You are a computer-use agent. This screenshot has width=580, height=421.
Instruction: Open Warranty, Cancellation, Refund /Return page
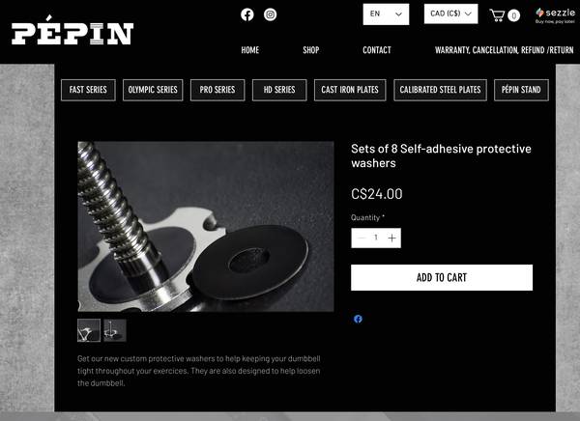point(505,50)
